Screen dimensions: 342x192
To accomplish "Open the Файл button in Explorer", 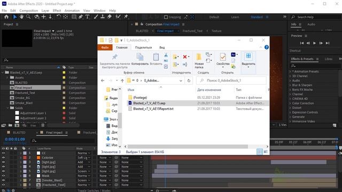I will tap(105, 47).
